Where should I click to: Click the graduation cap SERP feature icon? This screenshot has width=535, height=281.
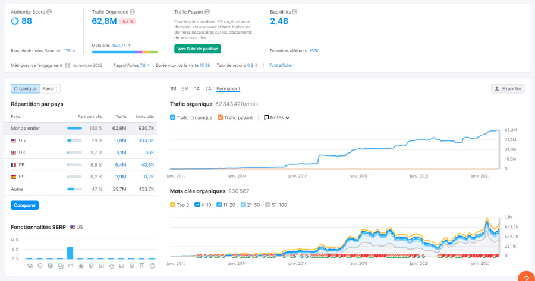click(30, 266)
